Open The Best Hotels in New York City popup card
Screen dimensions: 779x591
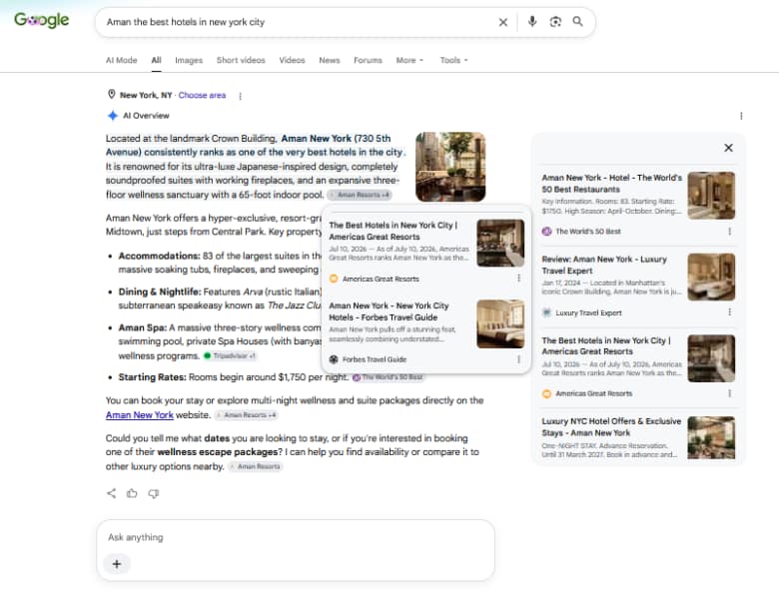click(392, 231)
